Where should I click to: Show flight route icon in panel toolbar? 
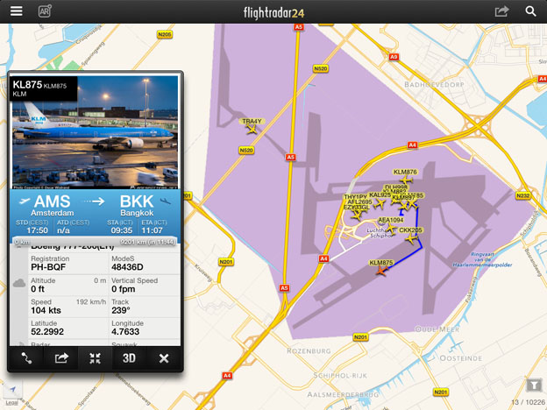coord(26,358)
